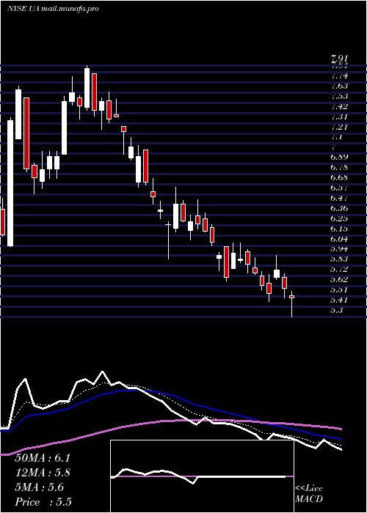The width and height of the screenshot is (367, 513).
Task: Click the 7.42 price axis label
Action: point(339,106)
